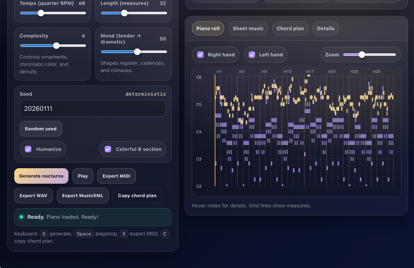This screenshot has width=414, height=268.
Task: Copy chord plan to clipboard
Action: (x=137, y=195)
